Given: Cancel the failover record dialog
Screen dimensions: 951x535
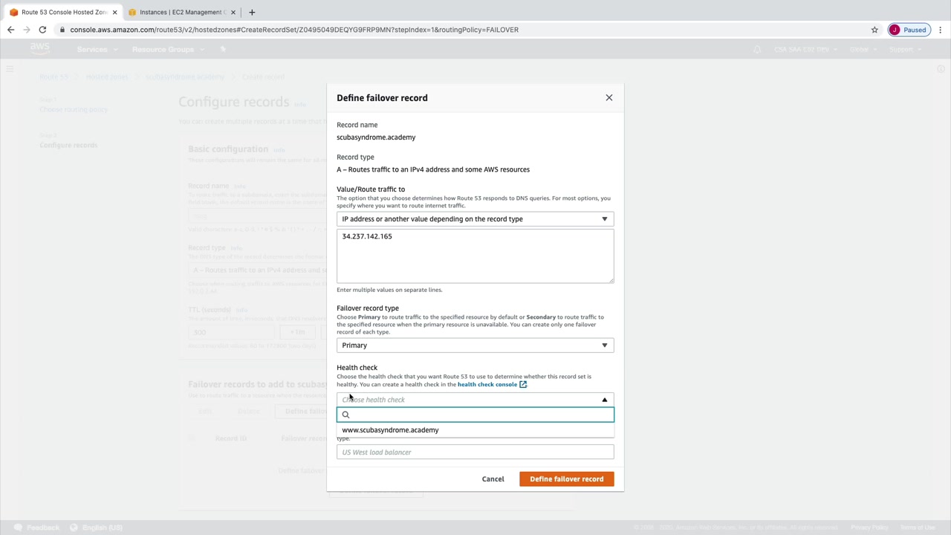Looking at the screenshot, I should pyautogui.click(x=493, y=479).
